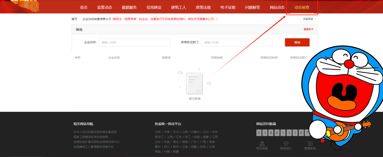Open the 网站地图 site map icon
This screenshot has height=157, width=383.
click(x=262, y=143)
